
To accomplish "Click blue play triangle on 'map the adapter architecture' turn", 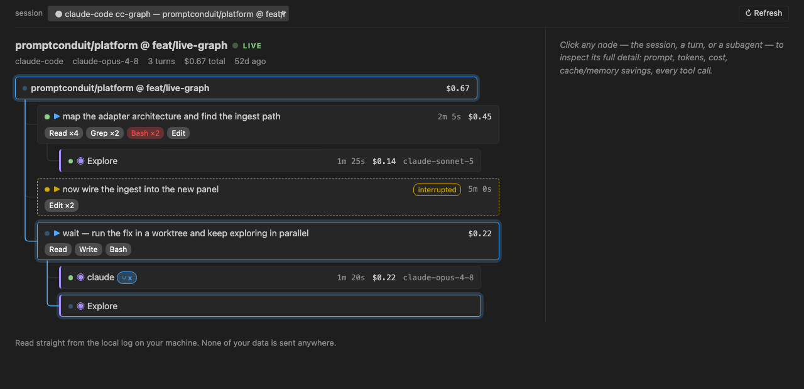I will tap(57, 116).
